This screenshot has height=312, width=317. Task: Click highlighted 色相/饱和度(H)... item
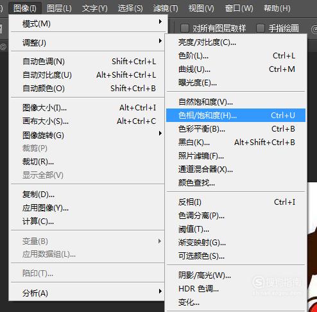click(x=236, y=116)
